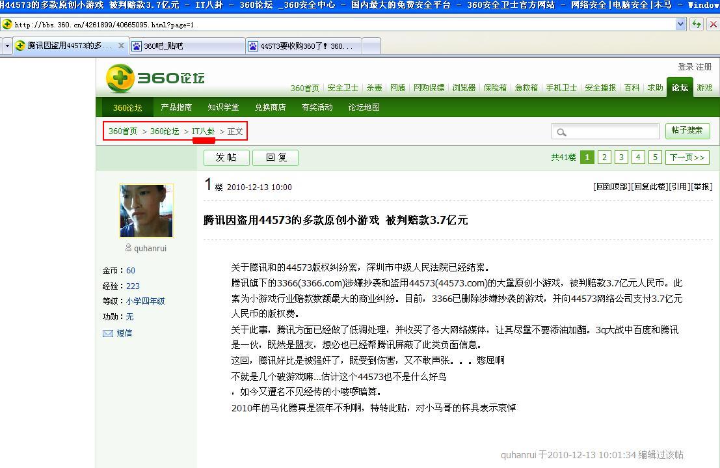Click the user icon beside quhanrui
This screenshot has width=720, height=468.
129,248
